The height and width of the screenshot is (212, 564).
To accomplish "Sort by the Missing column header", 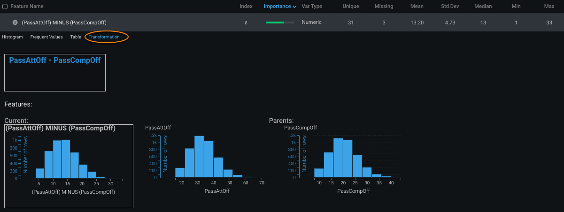I will [x=384, y=7].
